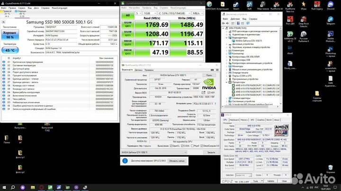Open the Действие menu in Device Manager
The height and width of the screenshot is (191, 341).
[x=235, y=19]
